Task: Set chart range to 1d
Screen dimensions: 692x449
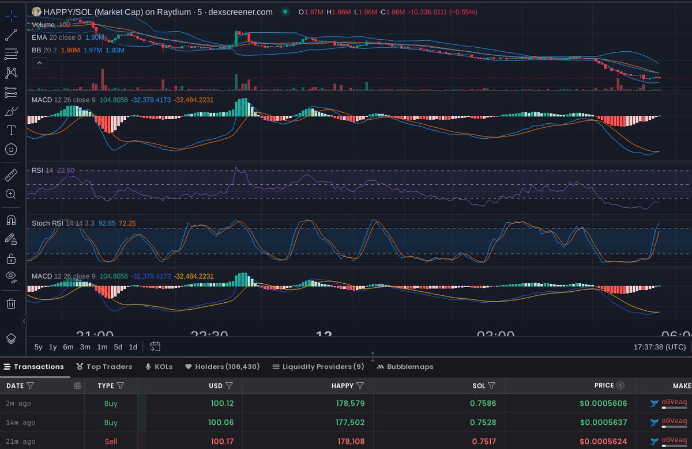Action: pos(133,347)
